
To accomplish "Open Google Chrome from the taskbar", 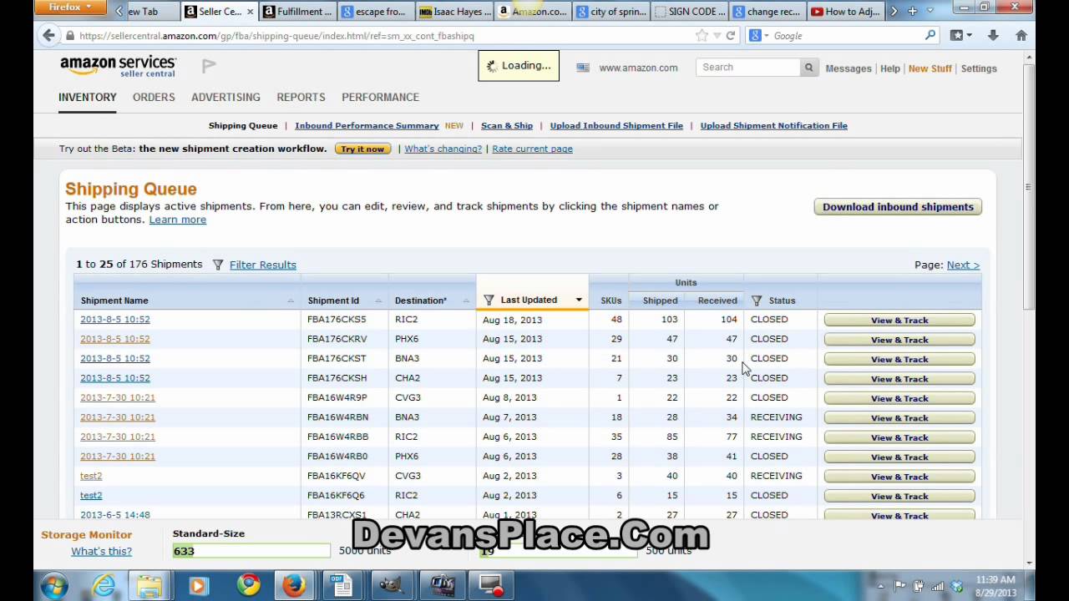I will pos(247,586).
